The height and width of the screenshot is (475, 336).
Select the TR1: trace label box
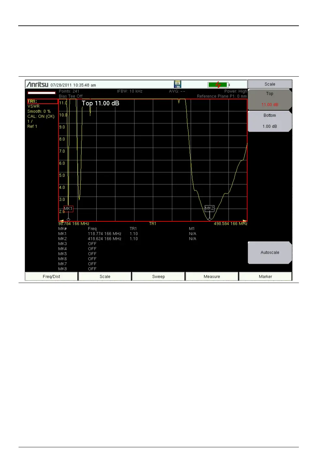point(43,101)
